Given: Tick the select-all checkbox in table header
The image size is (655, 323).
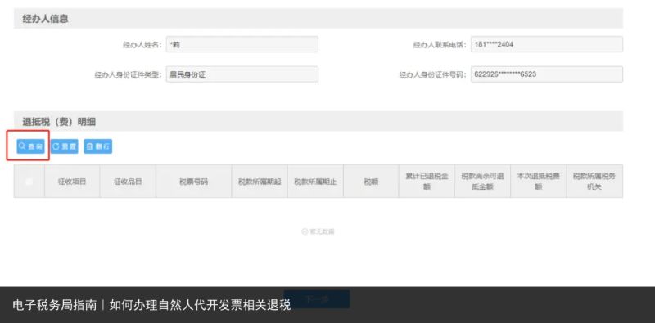Looking at the screenshot, I should click(29, 182).
